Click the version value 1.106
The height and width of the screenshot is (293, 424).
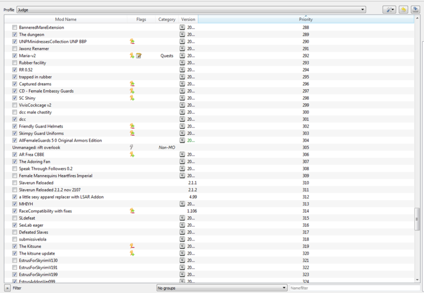(192, 211)
